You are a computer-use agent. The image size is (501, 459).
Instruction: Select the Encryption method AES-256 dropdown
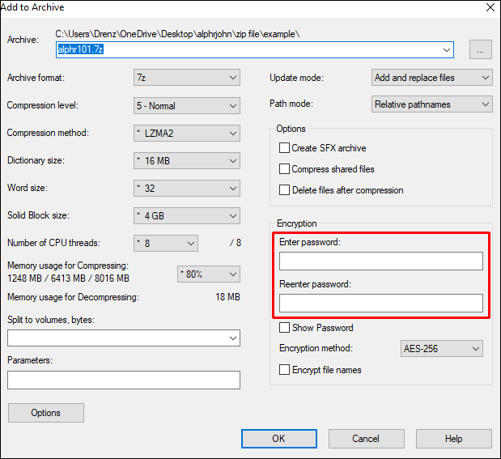pyautogui.click(x=442, y=349)
